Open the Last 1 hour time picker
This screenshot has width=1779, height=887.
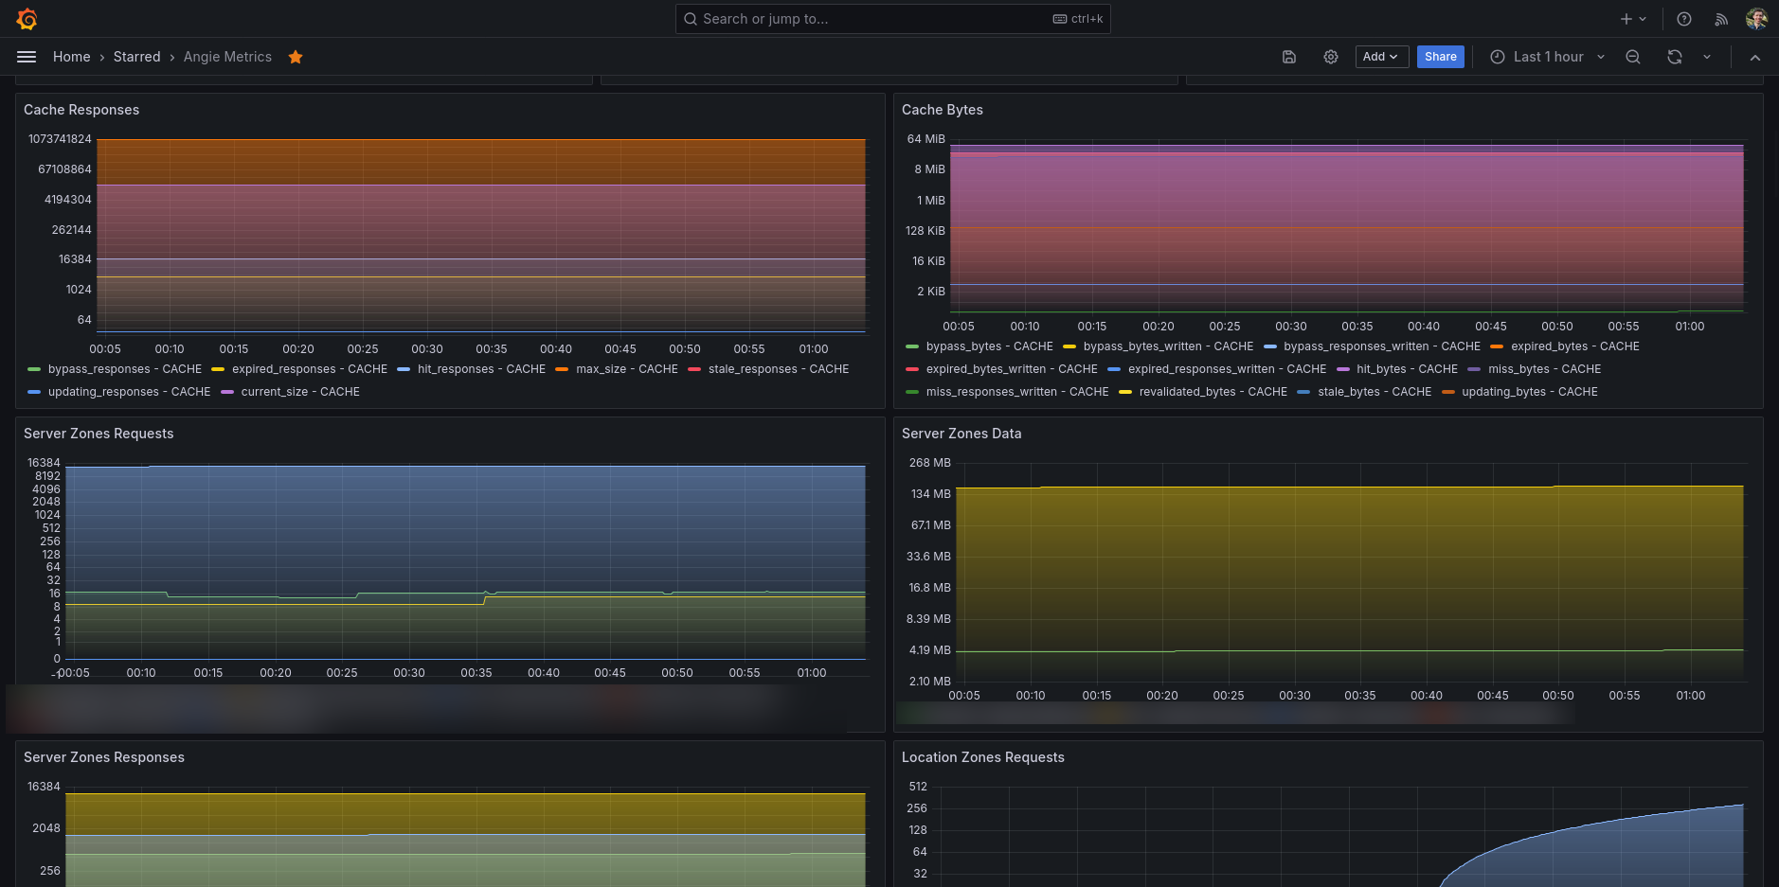pyautogui.click(x=1548, y=57)
